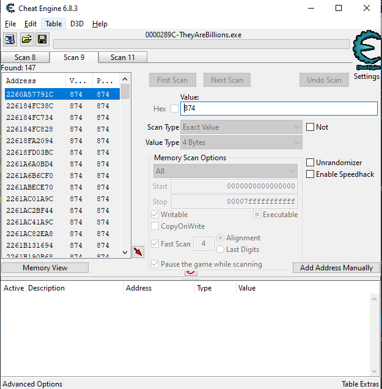
Task: Toggle the Hex checkbox
Action: point(174,109)
